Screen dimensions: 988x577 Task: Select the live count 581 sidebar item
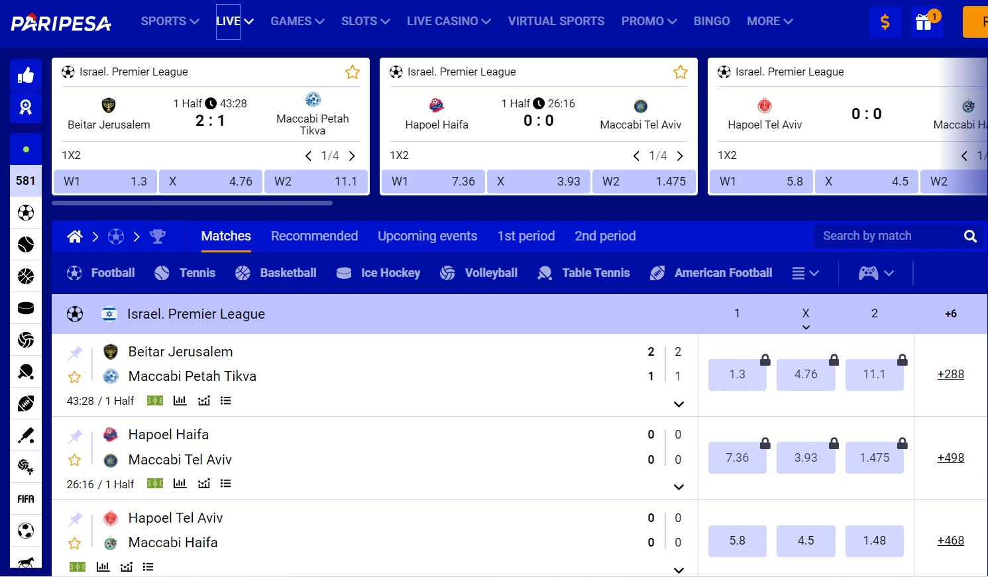click(x=26, y=181)
